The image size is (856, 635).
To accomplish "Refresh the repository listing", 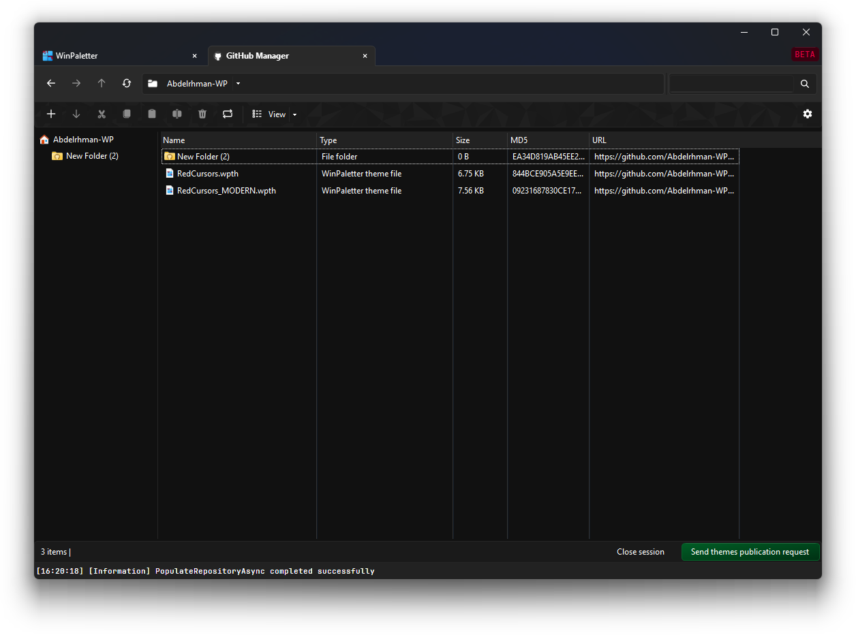I will 127,83.
